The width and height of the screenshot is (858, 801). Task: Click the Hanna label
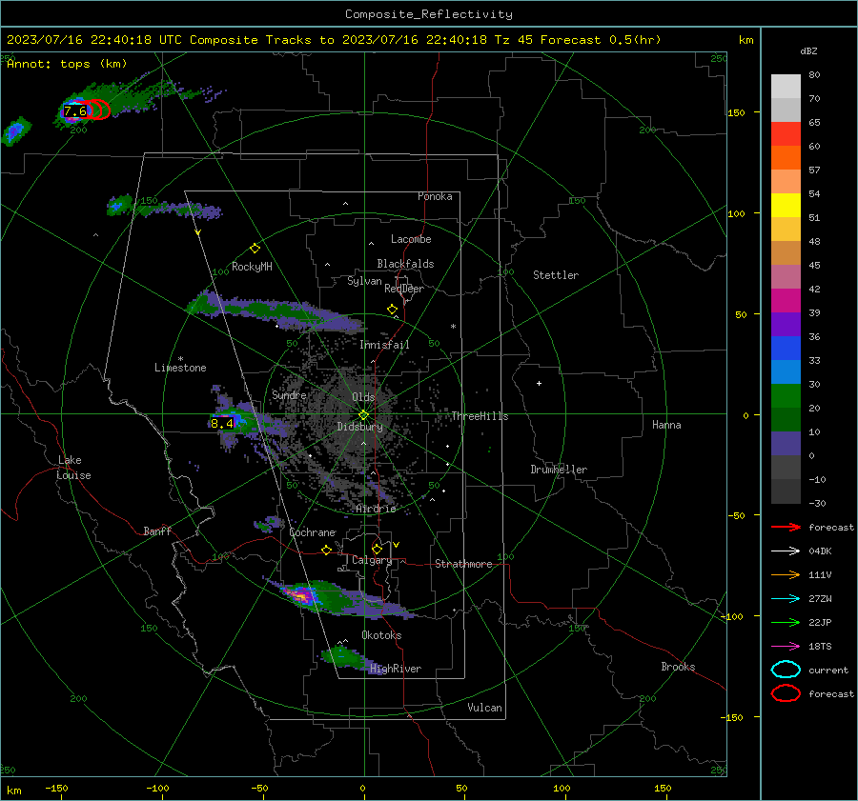666,425
